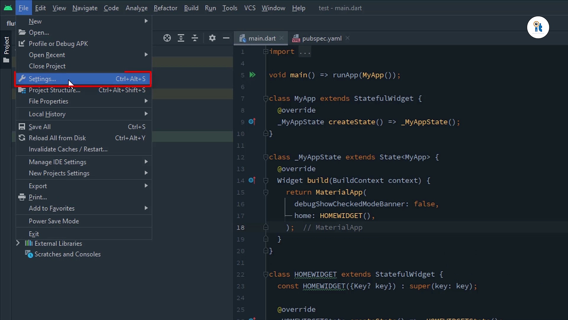Click Expand All toolbar icon
568x320 pixels.
(x=181, y=38)
